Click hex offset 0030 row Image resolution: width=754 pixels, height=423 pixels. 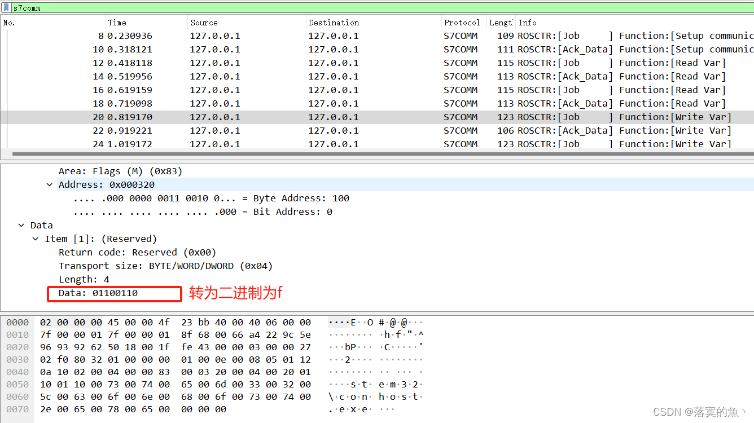(176, 360)
